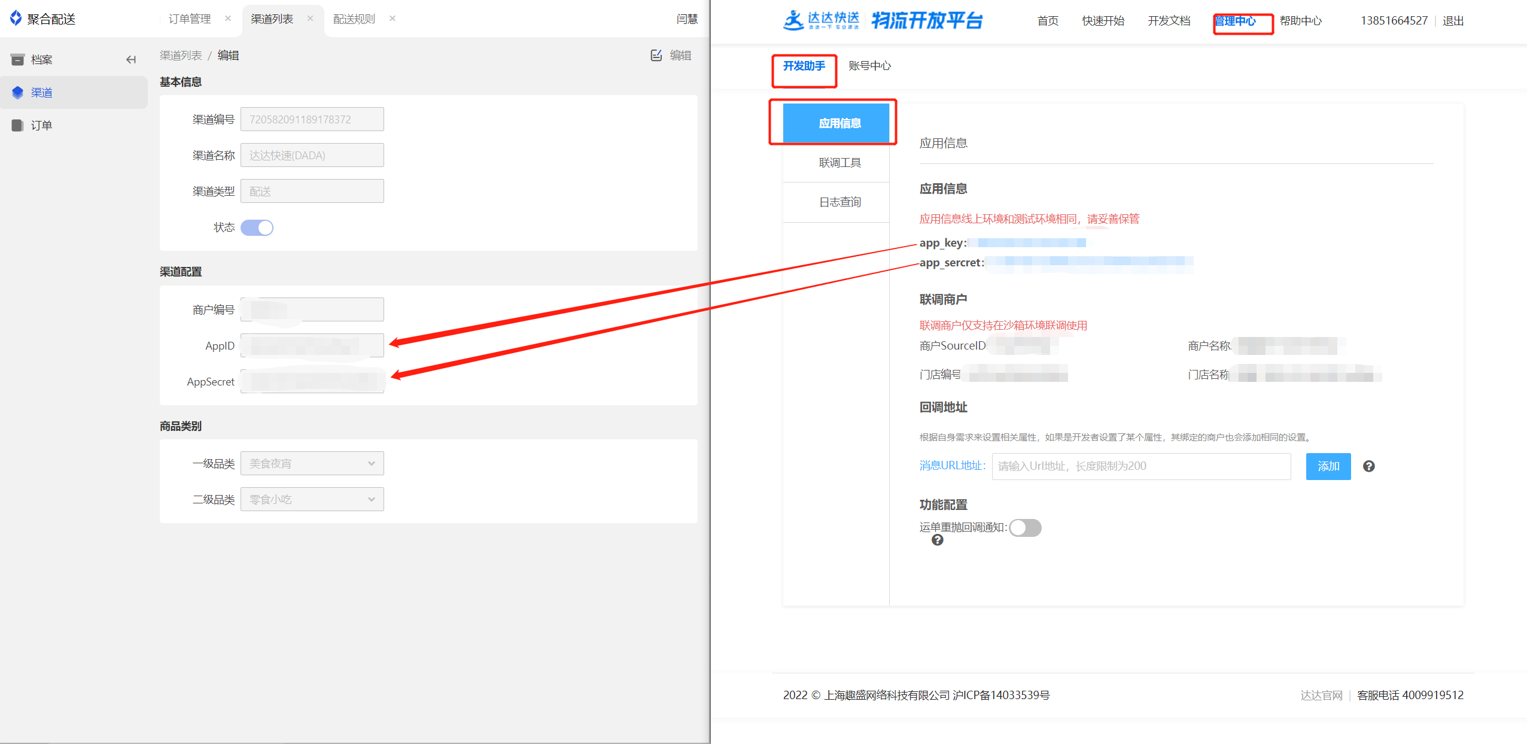Image resolution: width=1527 pixels, height=744 pixels.
Task: Click the 添加 button
Action: [1328, 466]
